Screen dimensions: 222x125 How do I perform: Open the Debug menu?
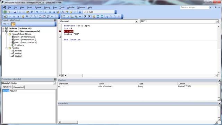point(47,8)
